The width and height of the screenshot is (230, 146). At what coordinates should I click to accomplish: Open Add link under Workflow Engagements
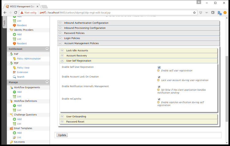pos(19,92)
